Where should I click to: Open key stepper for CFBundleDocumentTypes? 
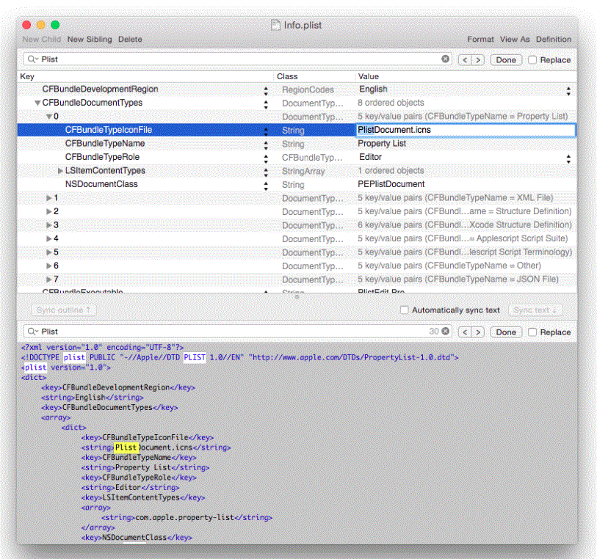[x=266, y=105]
